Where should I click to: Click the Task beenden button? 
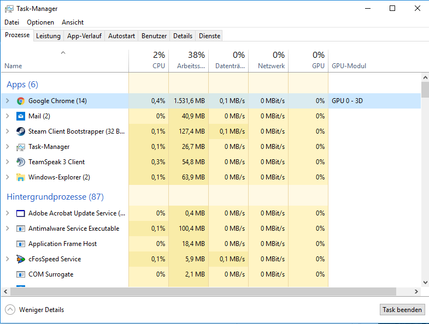402,310
